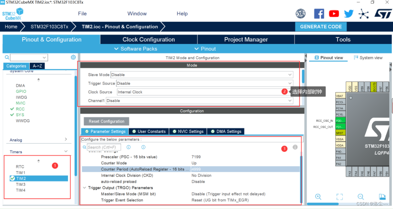Open the ST YouTube channel icon

[334, 14]
